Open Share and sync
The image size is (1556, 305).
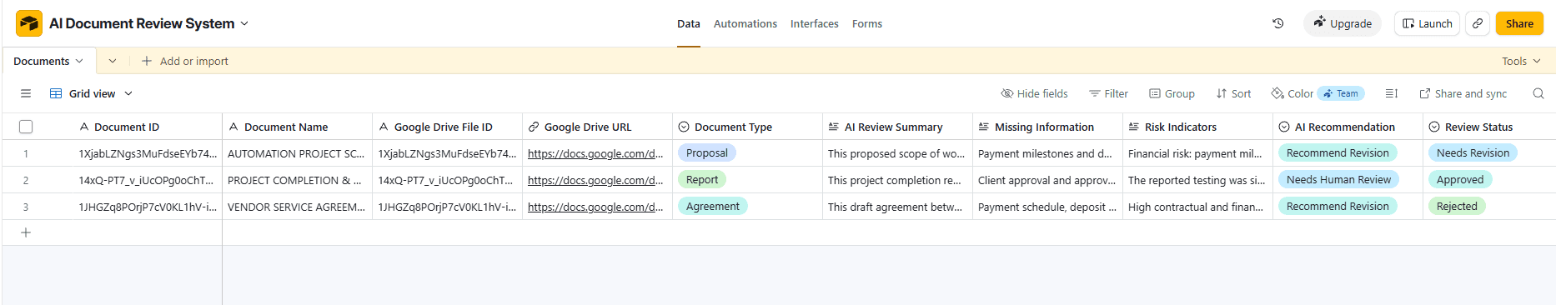coord(1463,93)
